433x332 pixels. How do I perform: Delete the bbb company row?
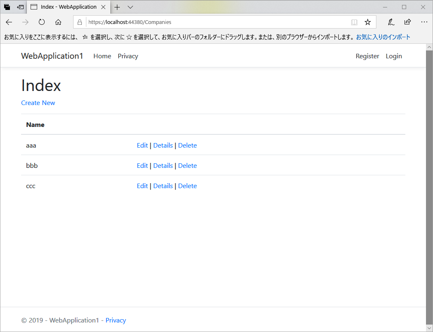188,165
